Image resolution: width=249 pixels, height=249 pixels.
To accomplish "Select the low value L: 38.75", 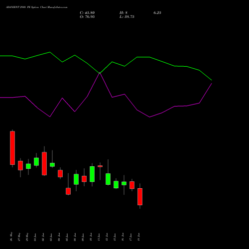I will click(x=127, y=17).
